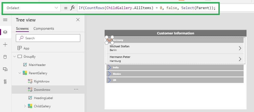Open the Advanced tools icon
Screen dimensions: 254x112
5,82
